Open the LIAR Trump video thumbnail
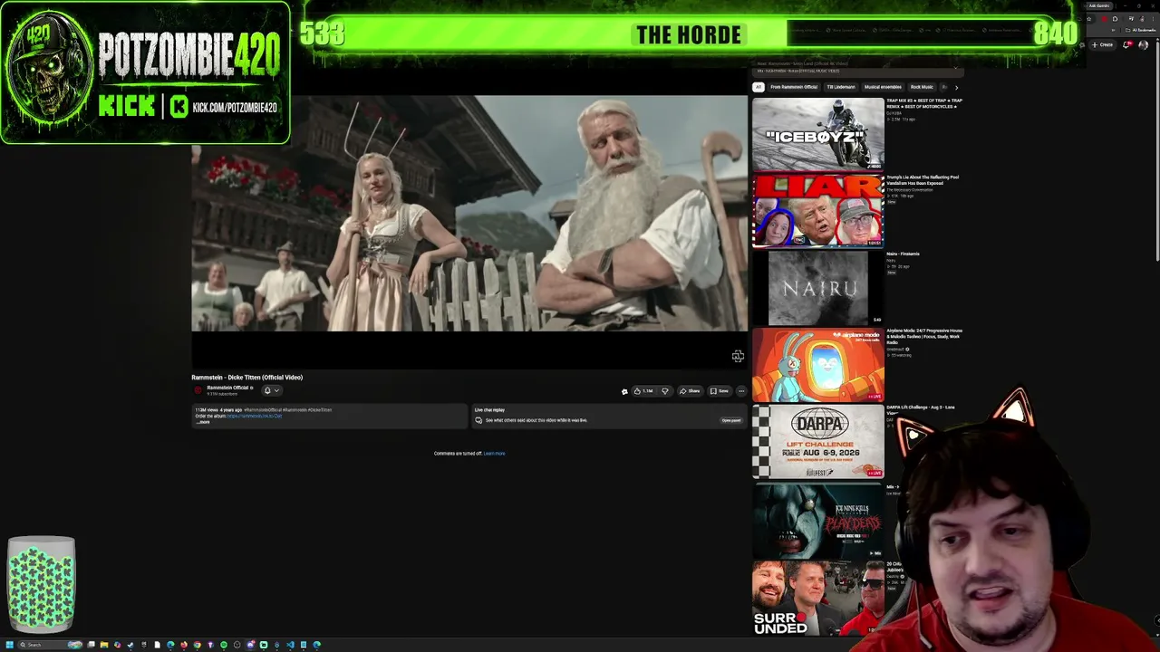 click(817, 211)
